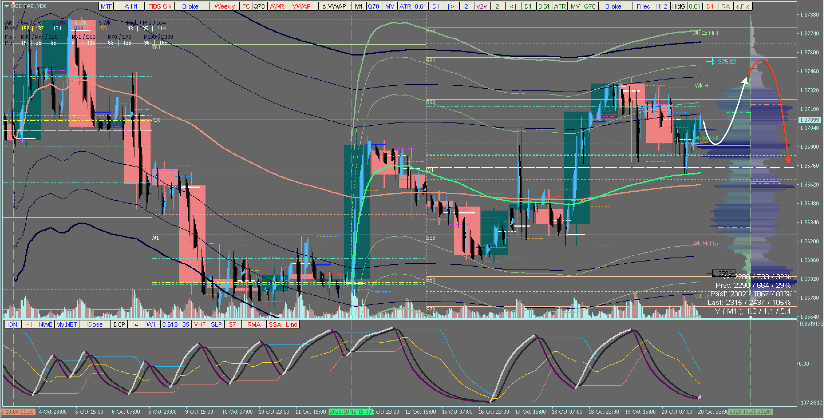Click the grey RA button
The width and height of the screenshot is (824, 420).
click(726, 6)
